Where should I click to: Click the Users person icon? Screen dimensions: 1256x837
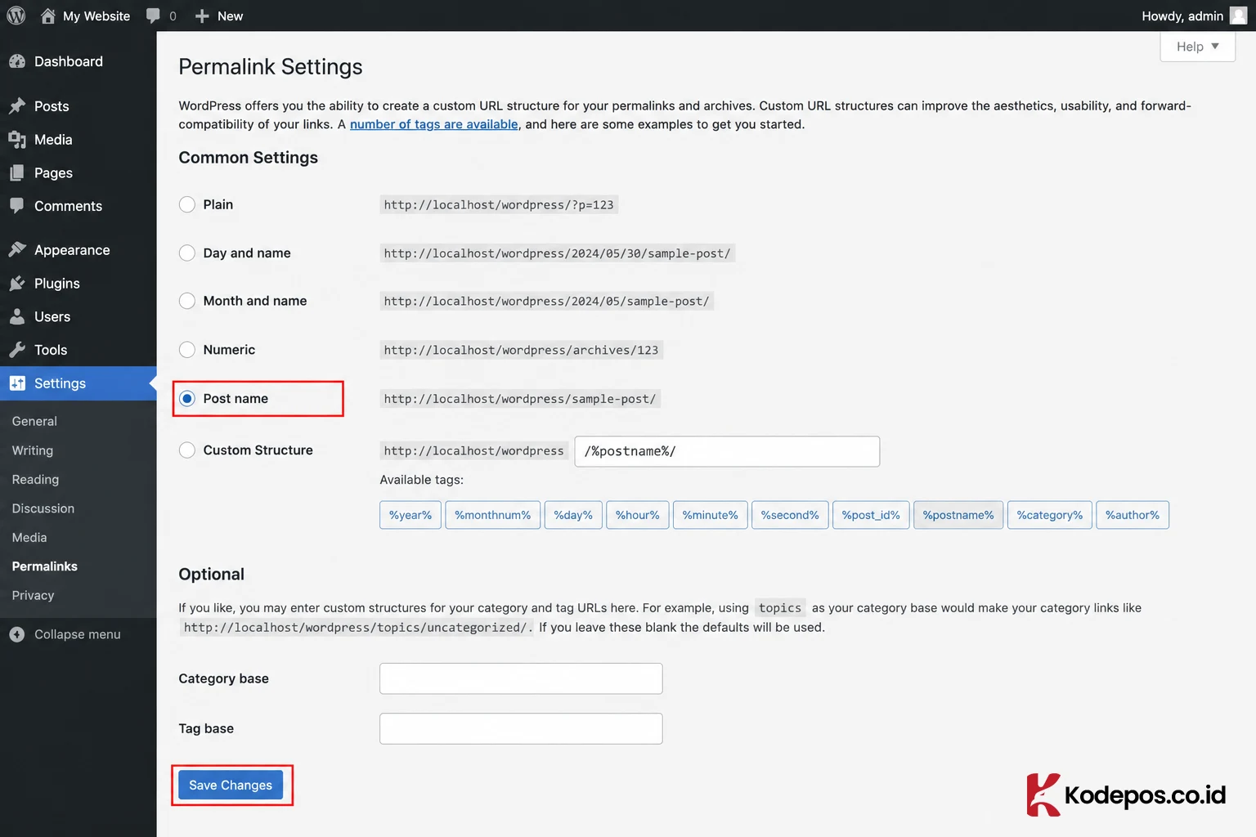pyautogui.click(x=17, y=316)
